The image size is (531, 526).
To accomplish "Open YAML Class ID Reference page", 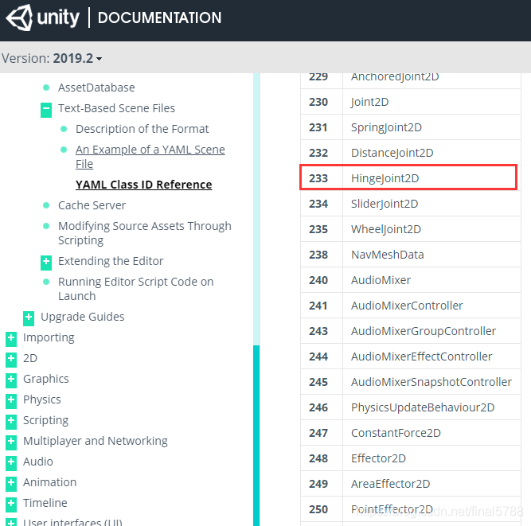I will point(143,185).
